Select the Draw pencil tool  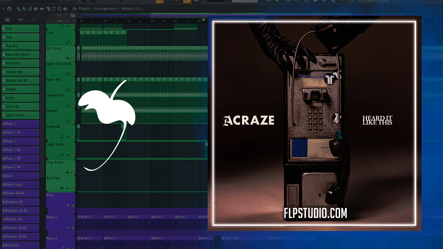tap(19, 9)
